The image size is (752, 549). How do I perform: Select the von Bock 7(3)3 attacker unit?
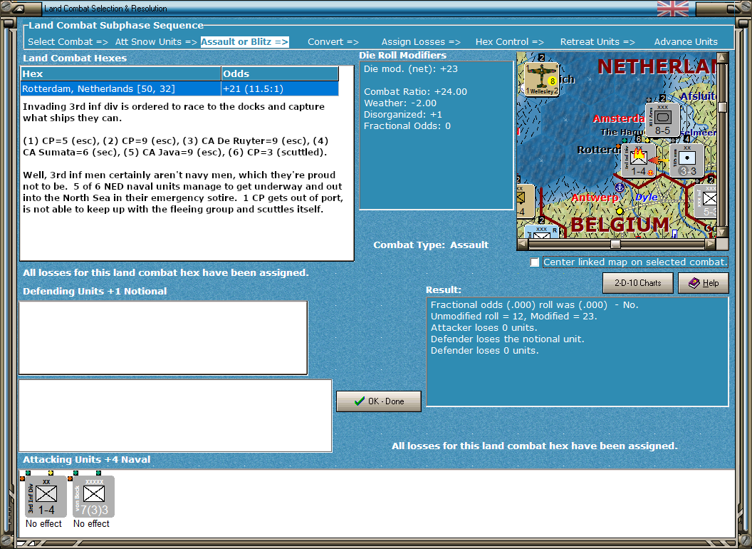93,497
